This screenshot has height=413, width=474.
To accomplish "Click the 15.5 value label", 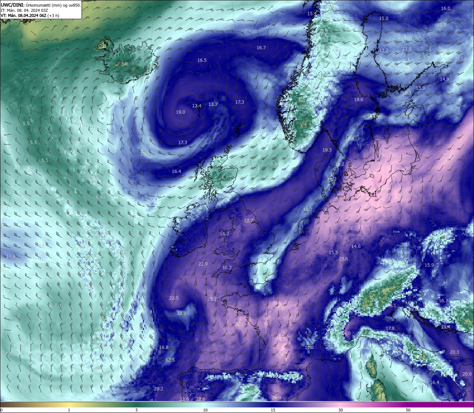I will 333,253.
